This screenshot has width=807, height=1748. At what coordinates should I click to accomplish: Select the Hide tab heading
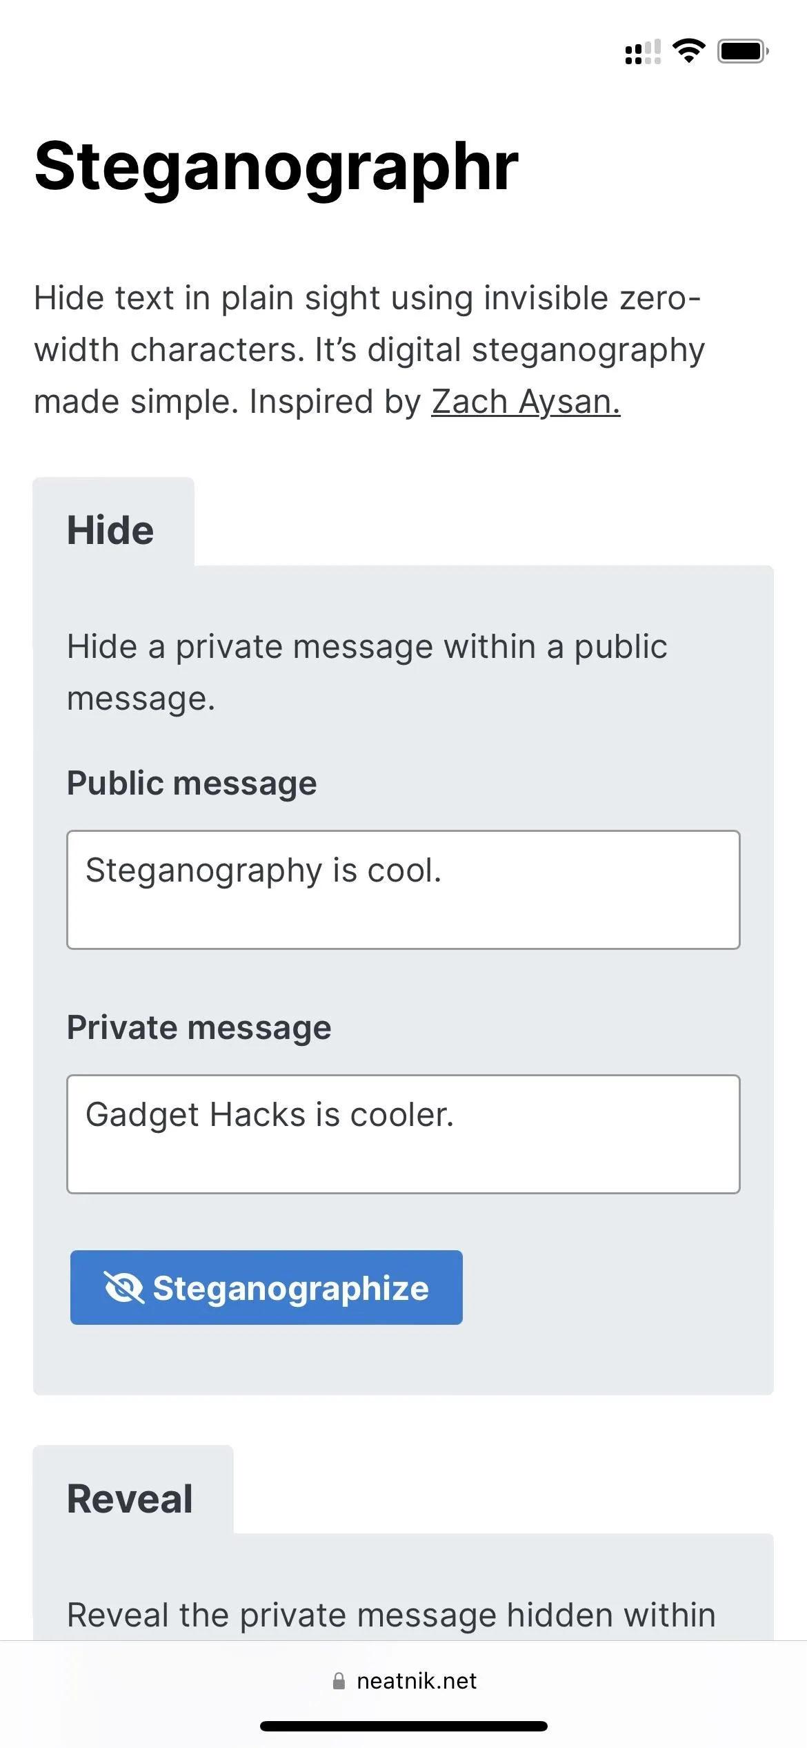(x=110, y=530)
